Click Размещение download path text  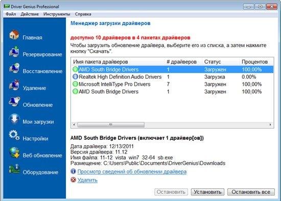[x=148, y=163]
